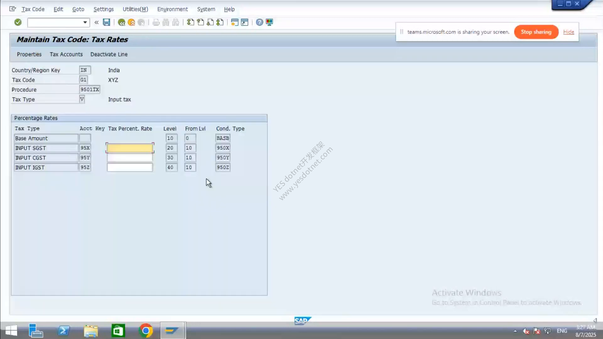The height and width of the screenshot is (339, 603).
Task: Click the 950Y condition type cell
Action: pyautogui.click(x=223, y=158)
